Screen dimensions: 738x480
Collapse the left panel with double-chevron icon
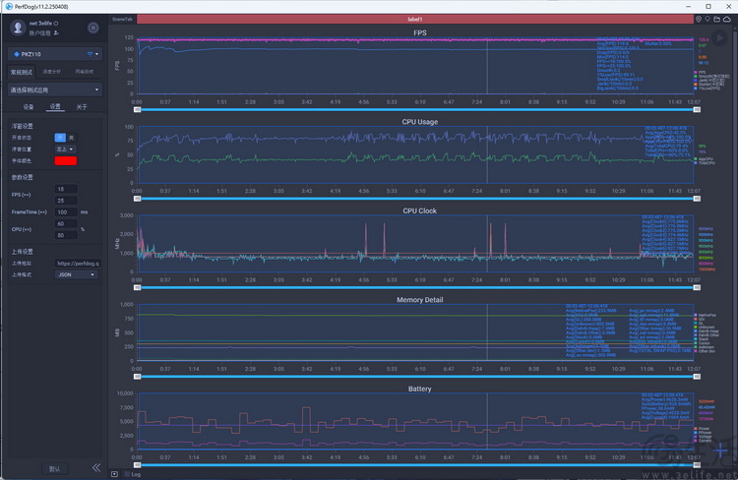coord(96,467)
